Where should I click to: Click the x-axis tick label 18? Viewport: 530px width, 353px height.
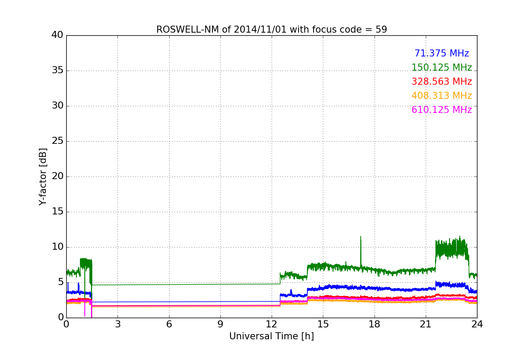click(375, 324)
